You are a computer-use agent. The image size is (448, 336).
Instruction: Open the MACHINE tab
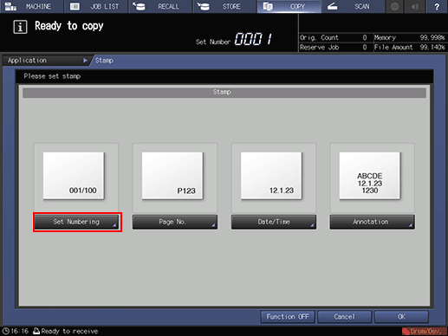[31, 7]
